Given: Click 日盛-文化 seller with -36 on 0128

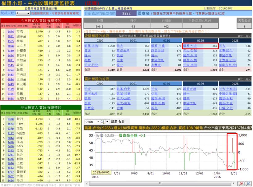Looking at the screenshot, I should [226, 108].
